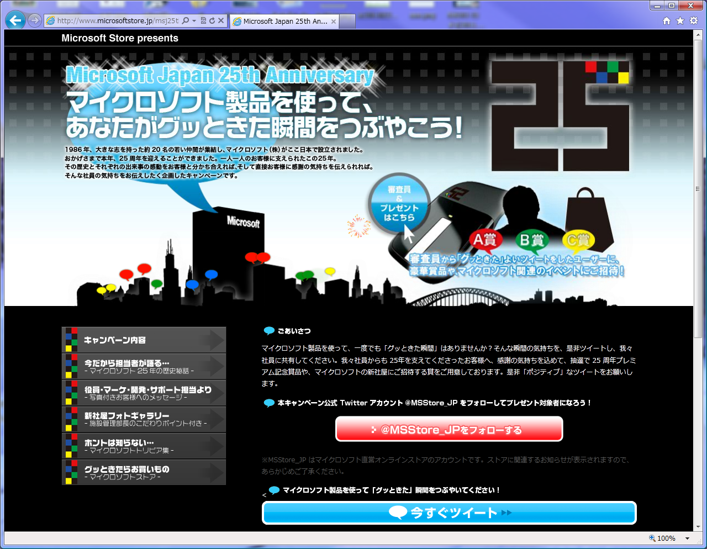
Task: Click the vertical scrollbar up arrow
Action: click(698, 34)
